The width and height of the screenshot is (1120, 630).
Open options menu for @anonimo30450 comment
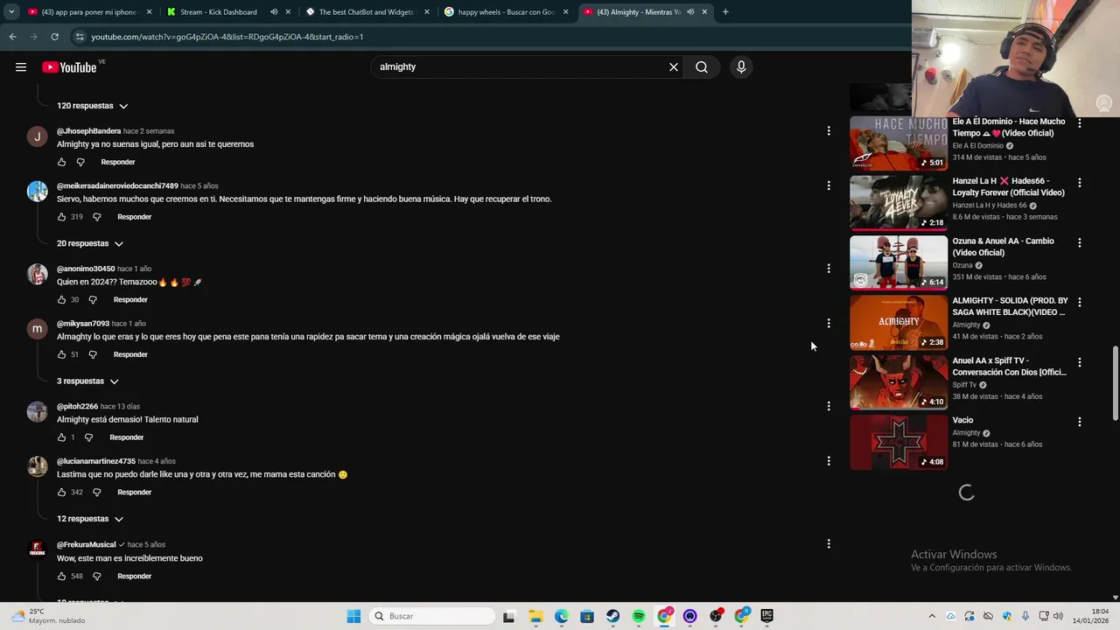(829, 269)
